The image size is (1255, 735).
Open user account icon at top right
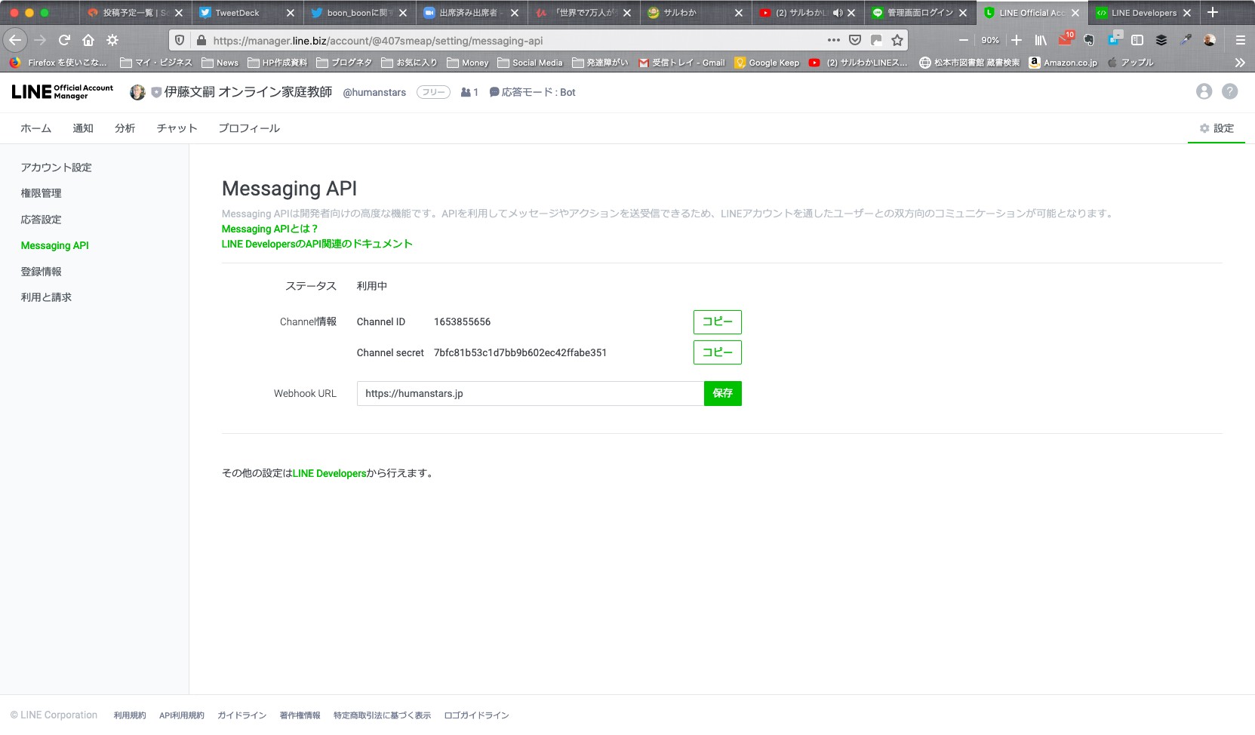[1204, 91]
